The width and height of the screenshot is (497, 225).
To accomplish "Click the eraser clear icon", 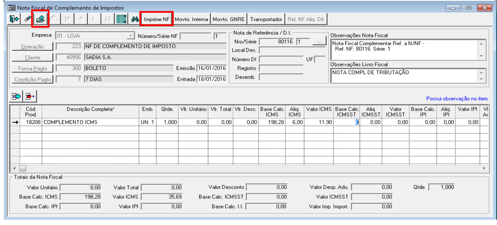I will click(27, 19).
